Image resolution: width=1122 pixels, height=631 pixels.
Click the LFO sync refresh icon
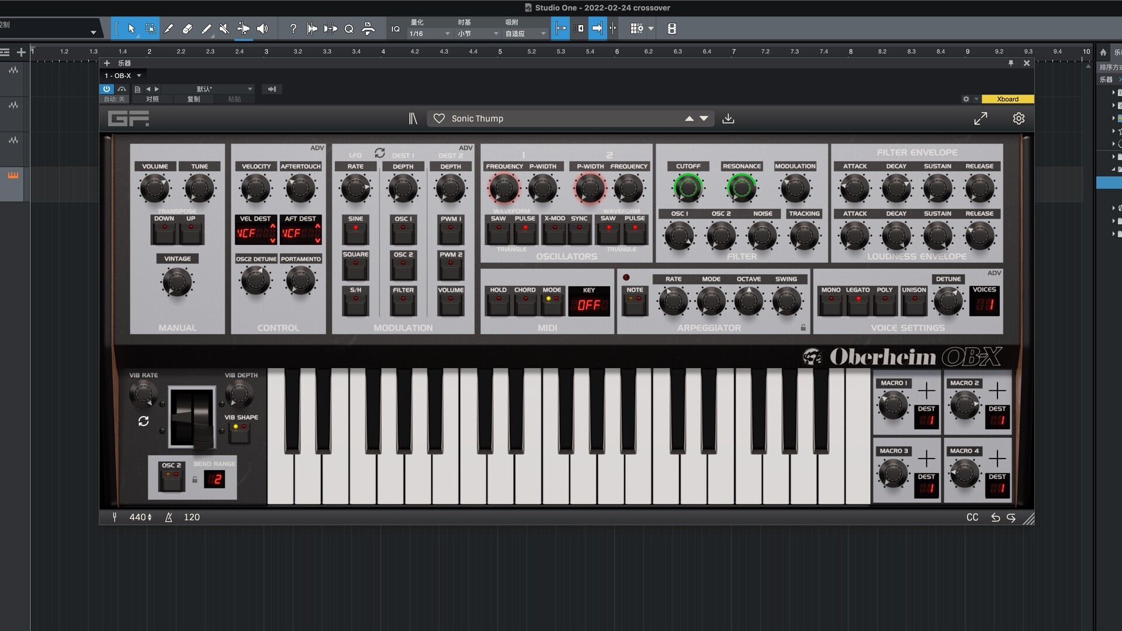[x=380, y=152]
